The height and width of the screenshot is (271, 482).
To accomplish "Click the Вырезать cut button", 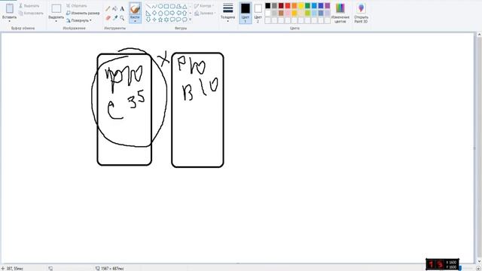I will (x=29, y=6).
